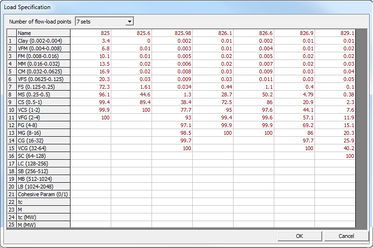Select the tc (MW) row label

pos(43,217)
